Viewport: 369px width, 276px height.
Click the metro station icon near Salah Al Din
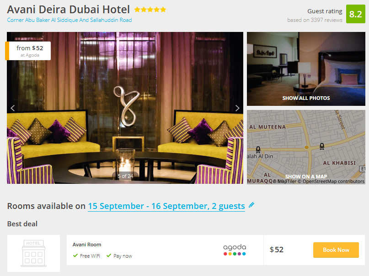tap(258, 150)
